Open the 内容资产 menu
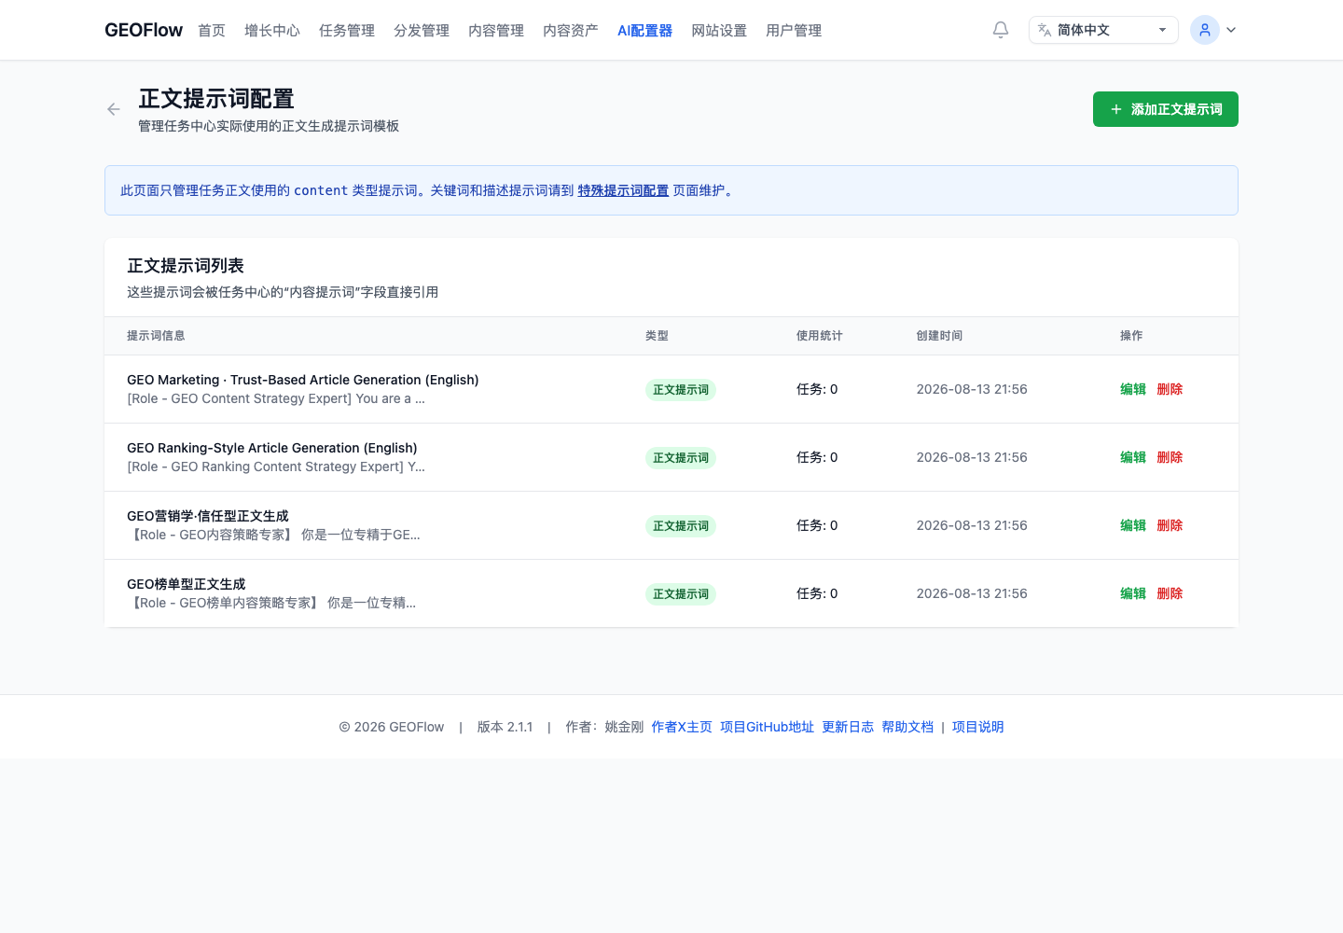Image resolution: width=1343 pixels, height=933 pixels. tap(571, 31)
